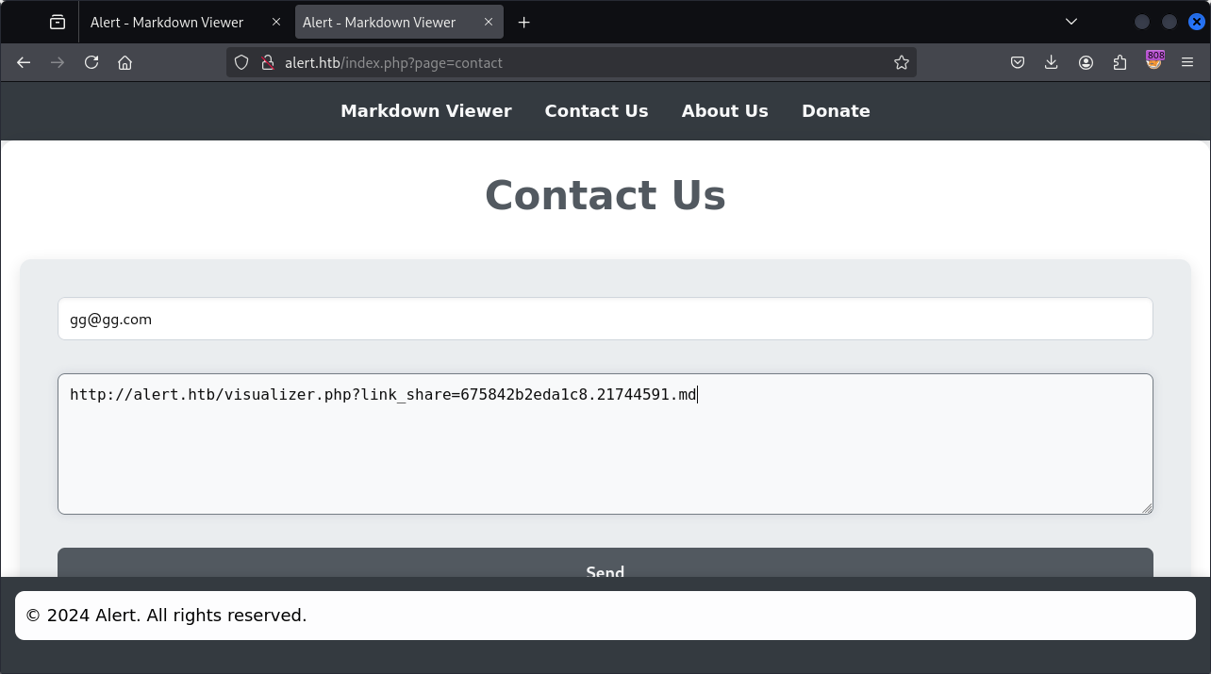Image resolution: width=1211 pixels, height=674 pixels.
Task: Click the browser reload icon
Action: tap(91, 62)
